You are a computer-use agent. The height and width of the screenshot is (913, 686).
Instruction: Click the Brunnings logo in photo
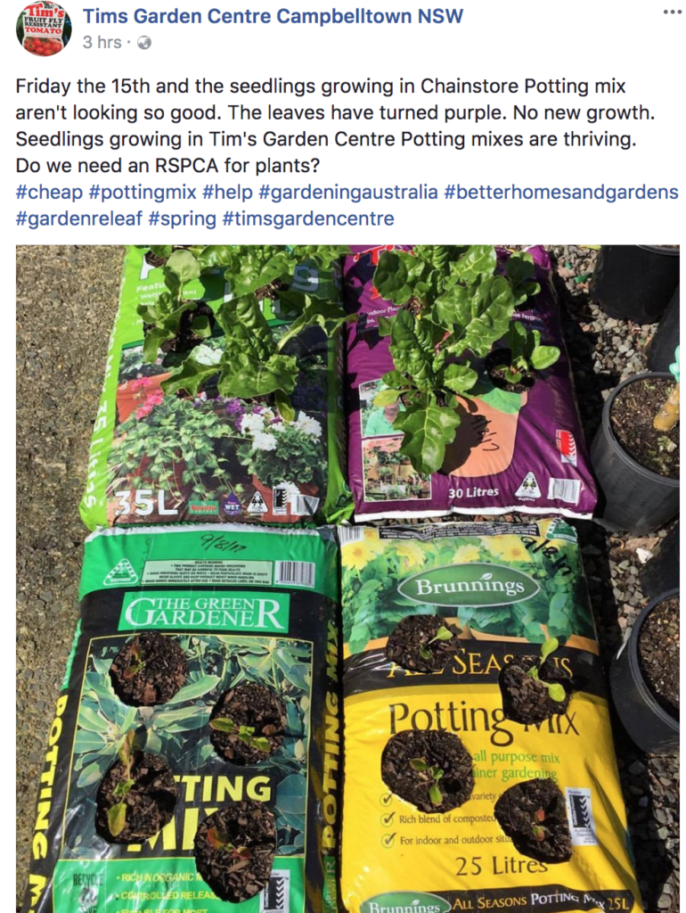coord(470,587)
